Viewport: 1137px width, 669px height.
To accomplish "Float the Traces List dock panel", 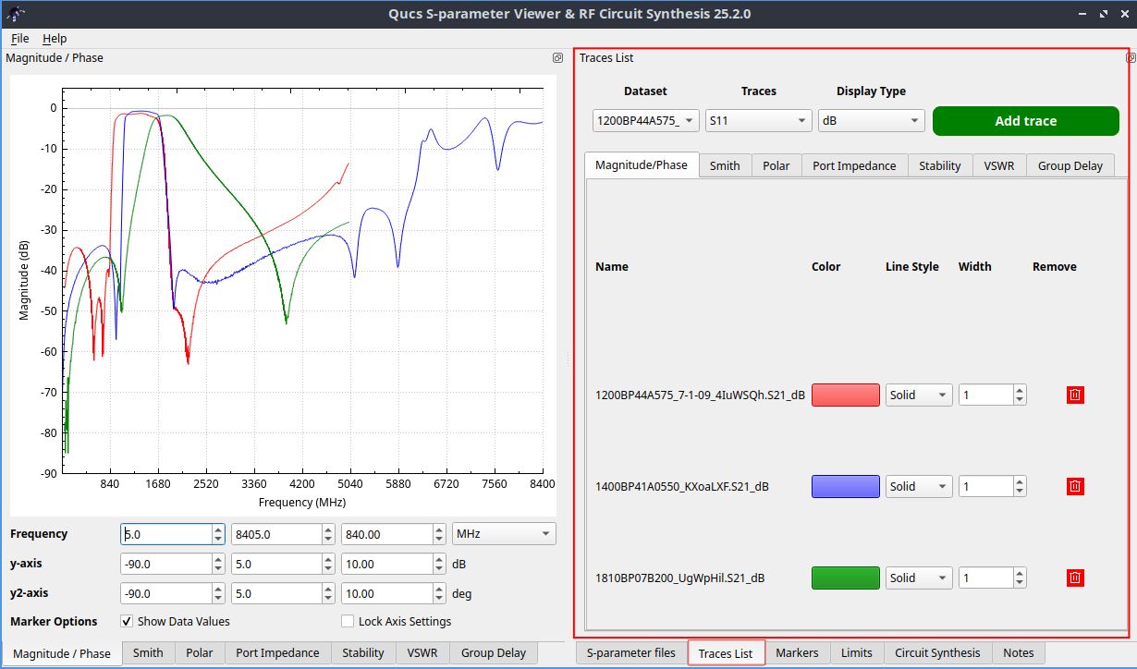I will (x=1131, y=57).
